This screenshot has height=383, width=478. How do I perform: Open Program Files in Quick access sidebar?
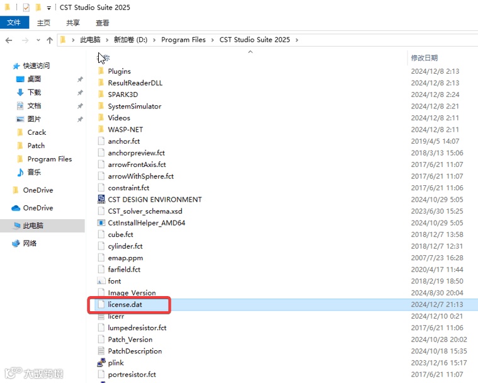coord(49,159)
